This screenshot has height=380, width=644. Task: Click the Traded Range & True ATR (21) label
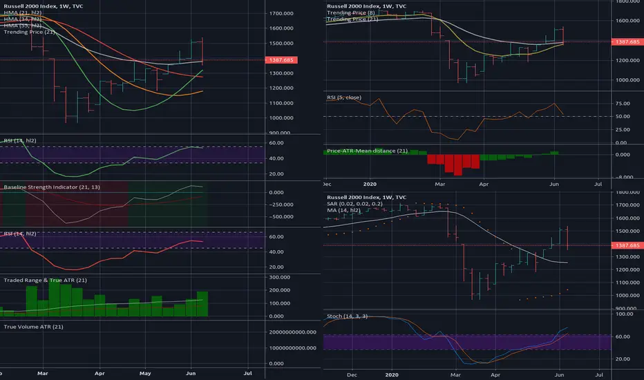[x=45, y=281]
